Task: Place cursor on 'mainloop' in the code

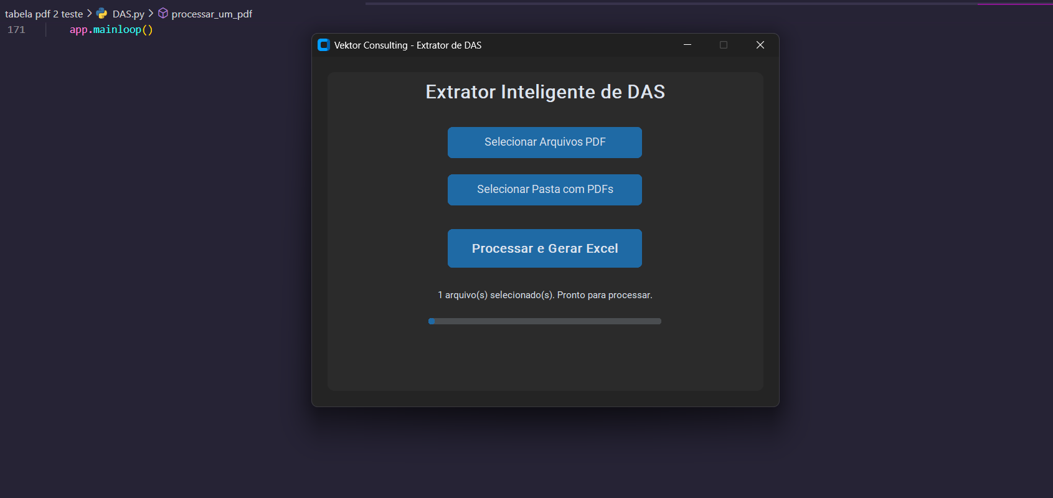Action: tap(117, 30)
